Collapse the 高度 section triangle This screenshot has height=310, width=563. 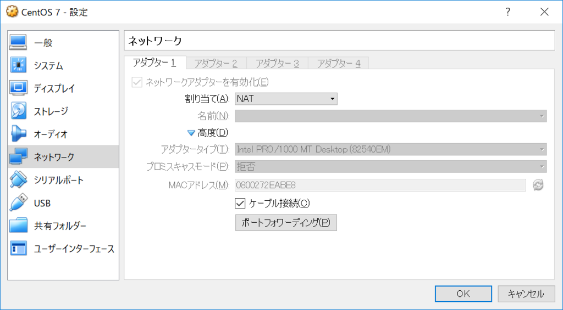click(x=191, y=133)
